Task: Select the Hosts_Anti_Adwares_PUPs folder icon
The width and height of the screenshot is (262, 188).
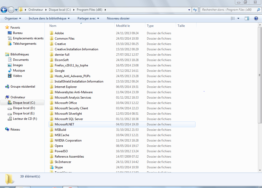Action: point(52,76)
